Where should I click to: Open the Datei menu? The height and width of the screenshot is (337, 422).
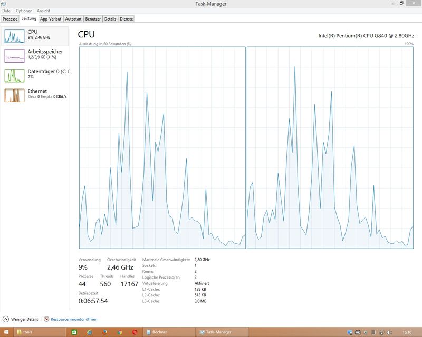coord(7,11)
